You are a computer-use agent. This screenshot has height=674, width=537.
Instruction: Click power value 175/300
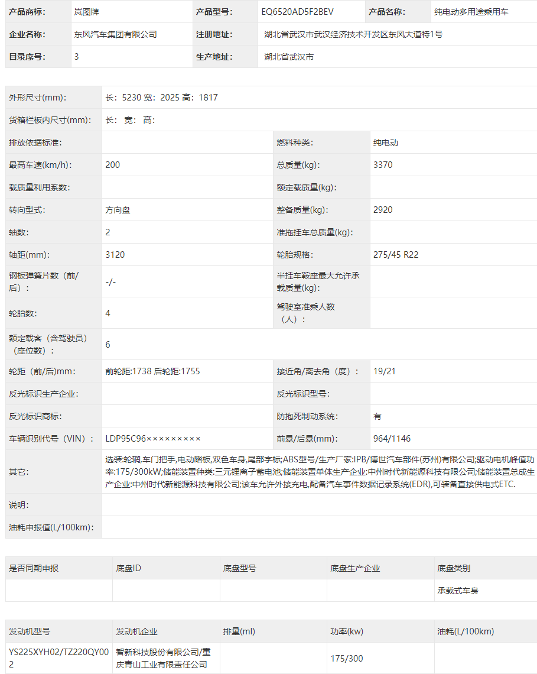pyautogui.click(x=347, y=659)
